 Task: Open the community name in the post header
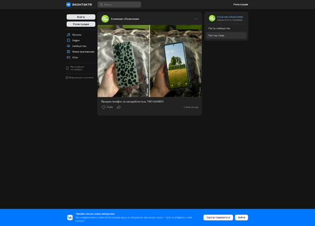(125, 19)
